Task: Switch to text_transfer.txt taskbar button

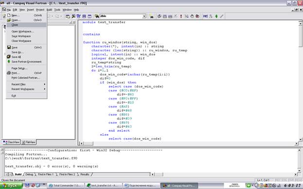Action: (103, 186)
